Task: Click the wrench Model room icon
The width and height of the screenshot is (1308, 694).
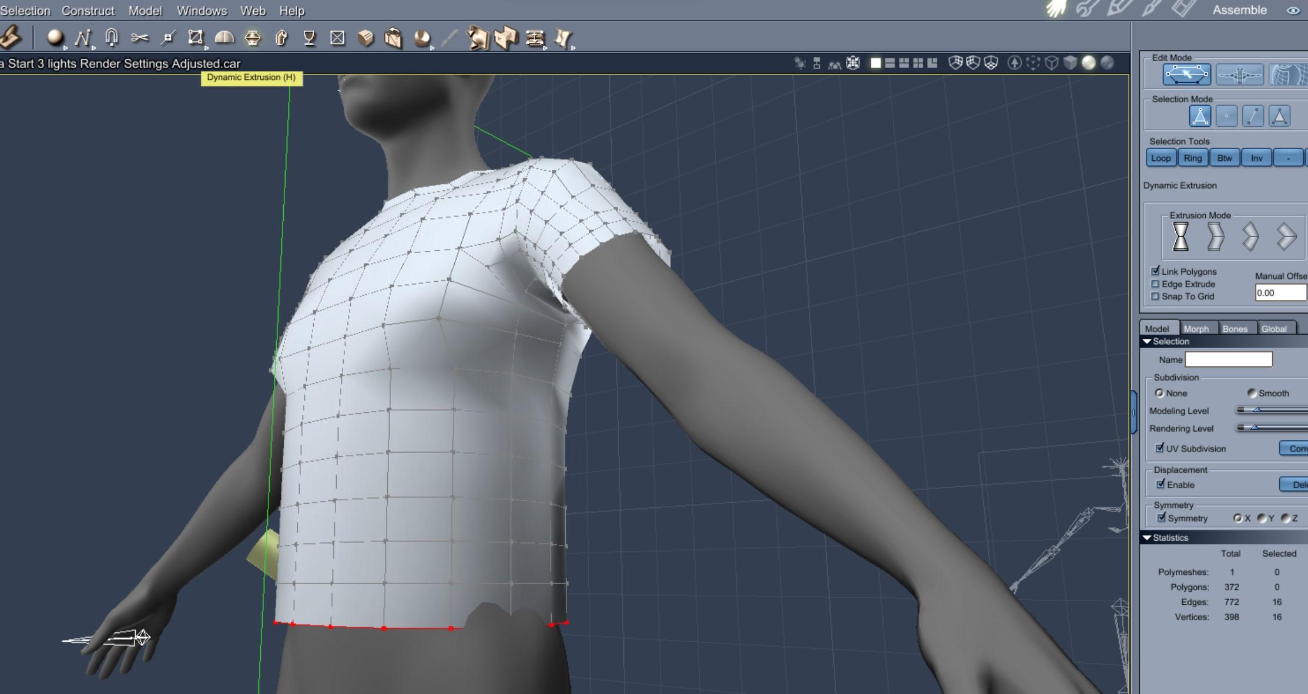Action: 1087,9
